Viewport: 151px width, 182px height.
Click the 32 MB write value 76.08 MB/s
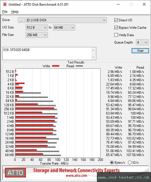114,146
